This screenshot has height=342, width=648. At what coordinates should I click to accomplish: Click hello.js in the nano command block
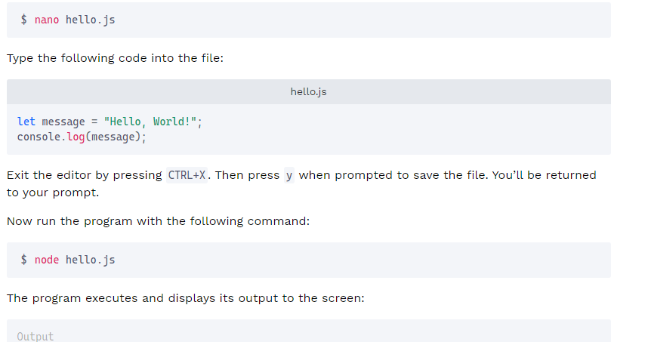(x=90, y=20)
